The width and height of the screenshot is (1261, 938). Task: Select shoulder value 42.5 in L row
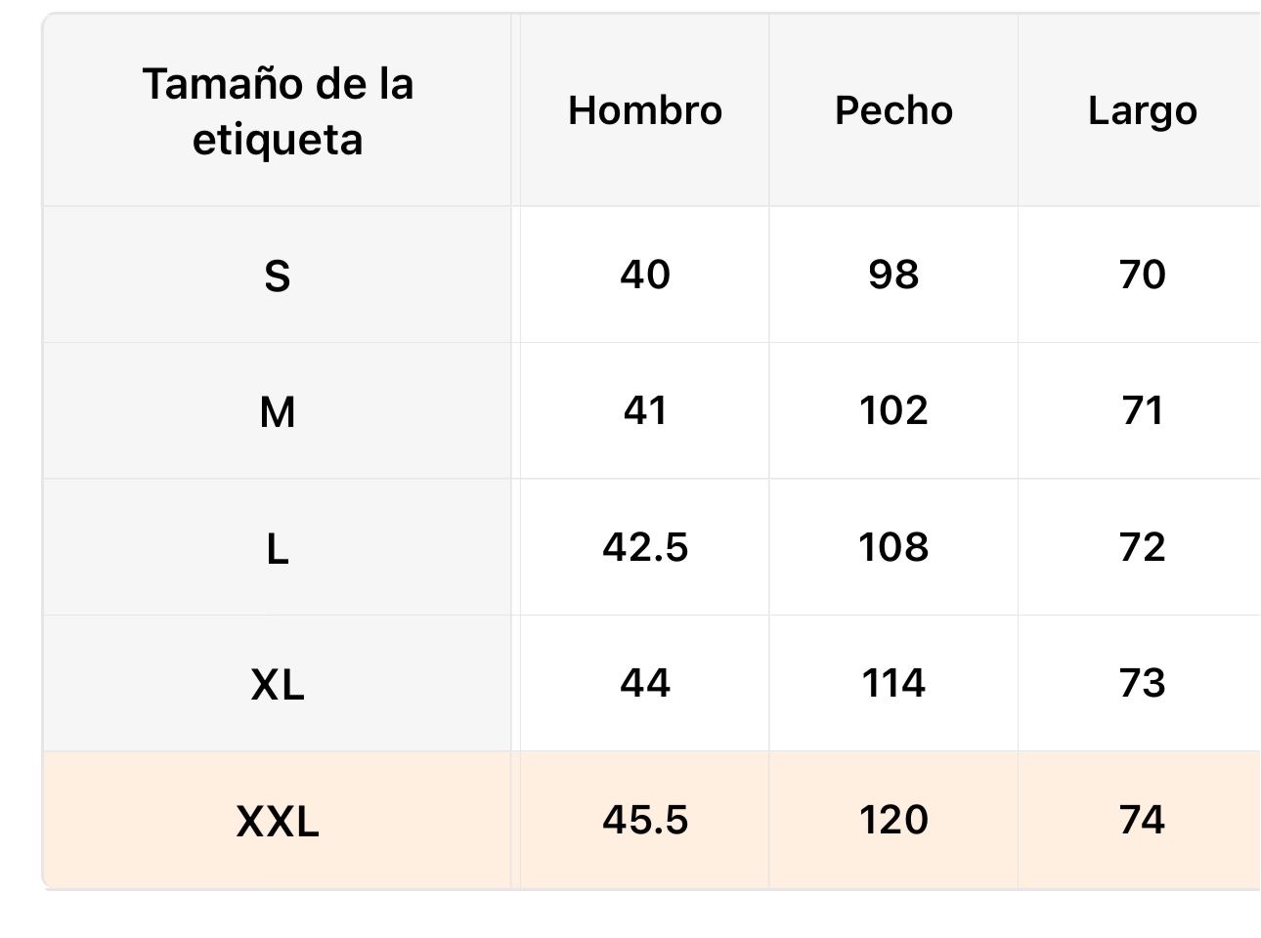(645, 547)
